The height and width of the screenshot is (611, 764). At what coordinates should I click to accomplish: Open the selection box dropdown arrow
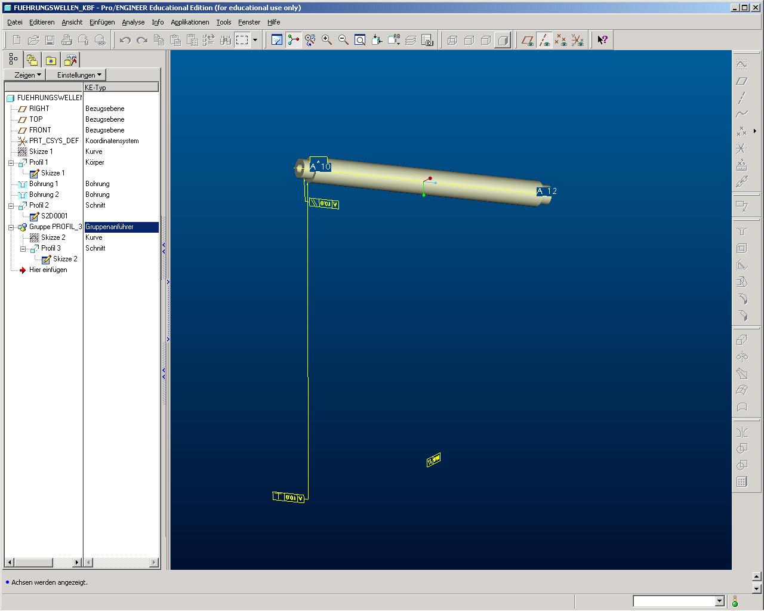coord(255,40)
